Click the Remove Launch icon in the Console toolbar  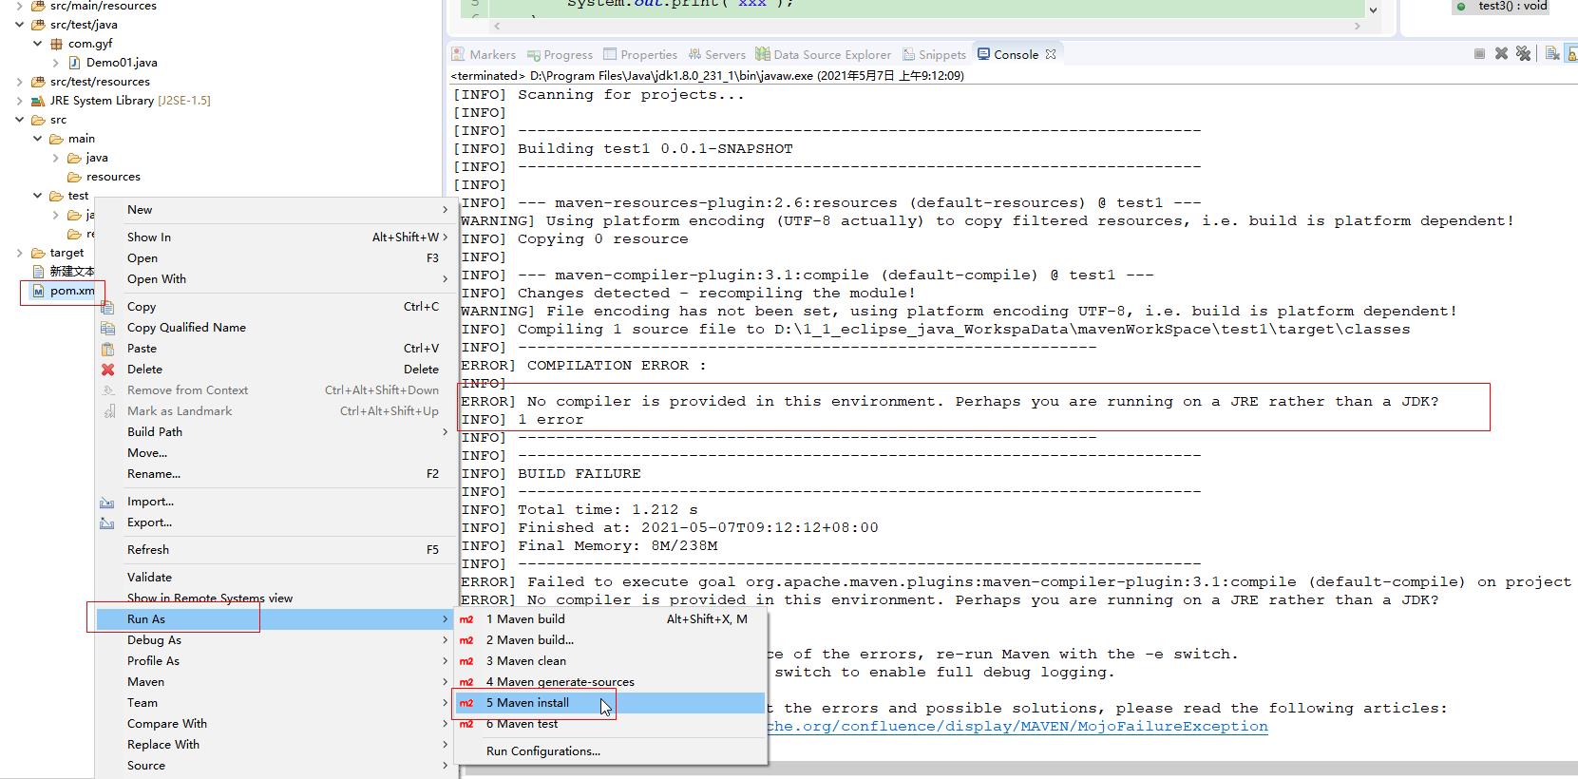pos(1501,54)
